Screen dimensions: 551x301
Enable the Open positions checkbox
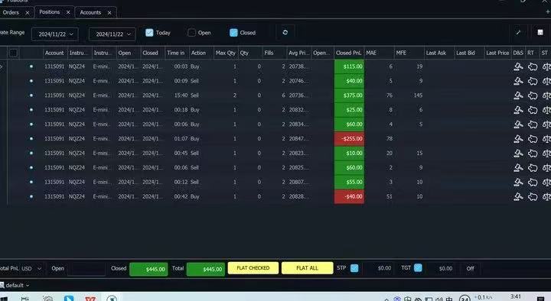(191, 33)
